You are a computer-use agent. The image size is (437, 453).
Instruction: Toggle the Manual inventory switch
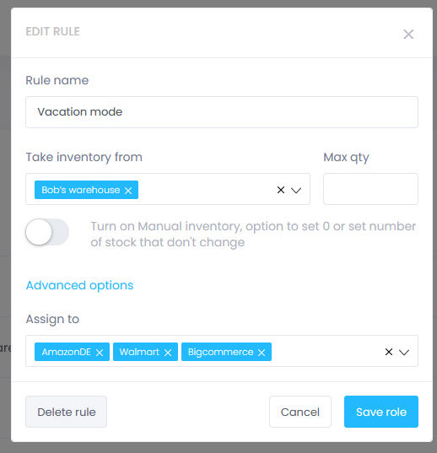tap(47, 232)
